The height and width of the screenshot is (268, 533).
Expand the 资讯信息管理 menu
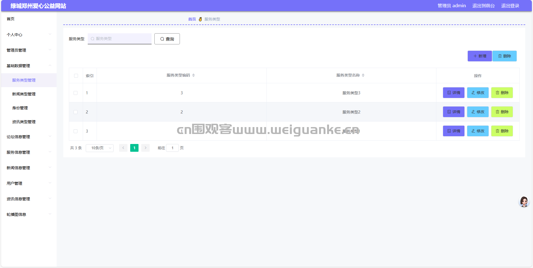pyautogui.click(x=29, y=199)
